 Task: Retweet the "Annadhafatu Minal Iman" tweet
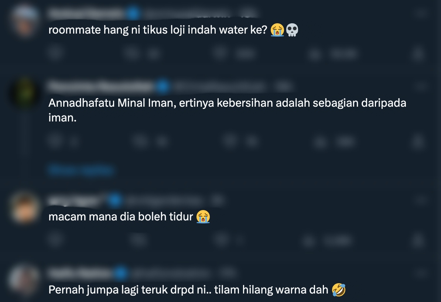pos(140,141)
